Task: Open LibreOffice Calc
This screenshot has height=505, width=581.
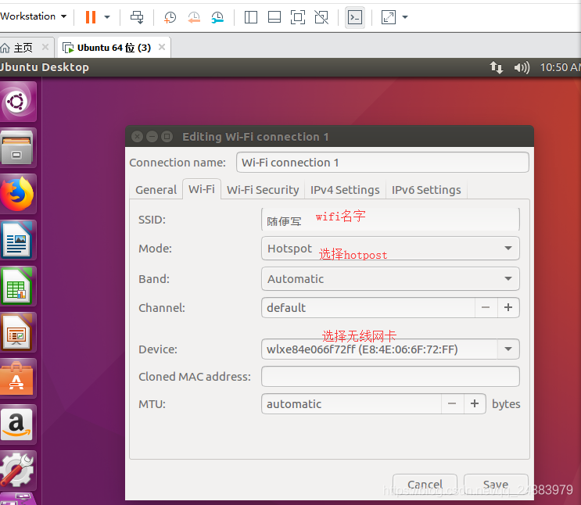Action: click(17, 286)
